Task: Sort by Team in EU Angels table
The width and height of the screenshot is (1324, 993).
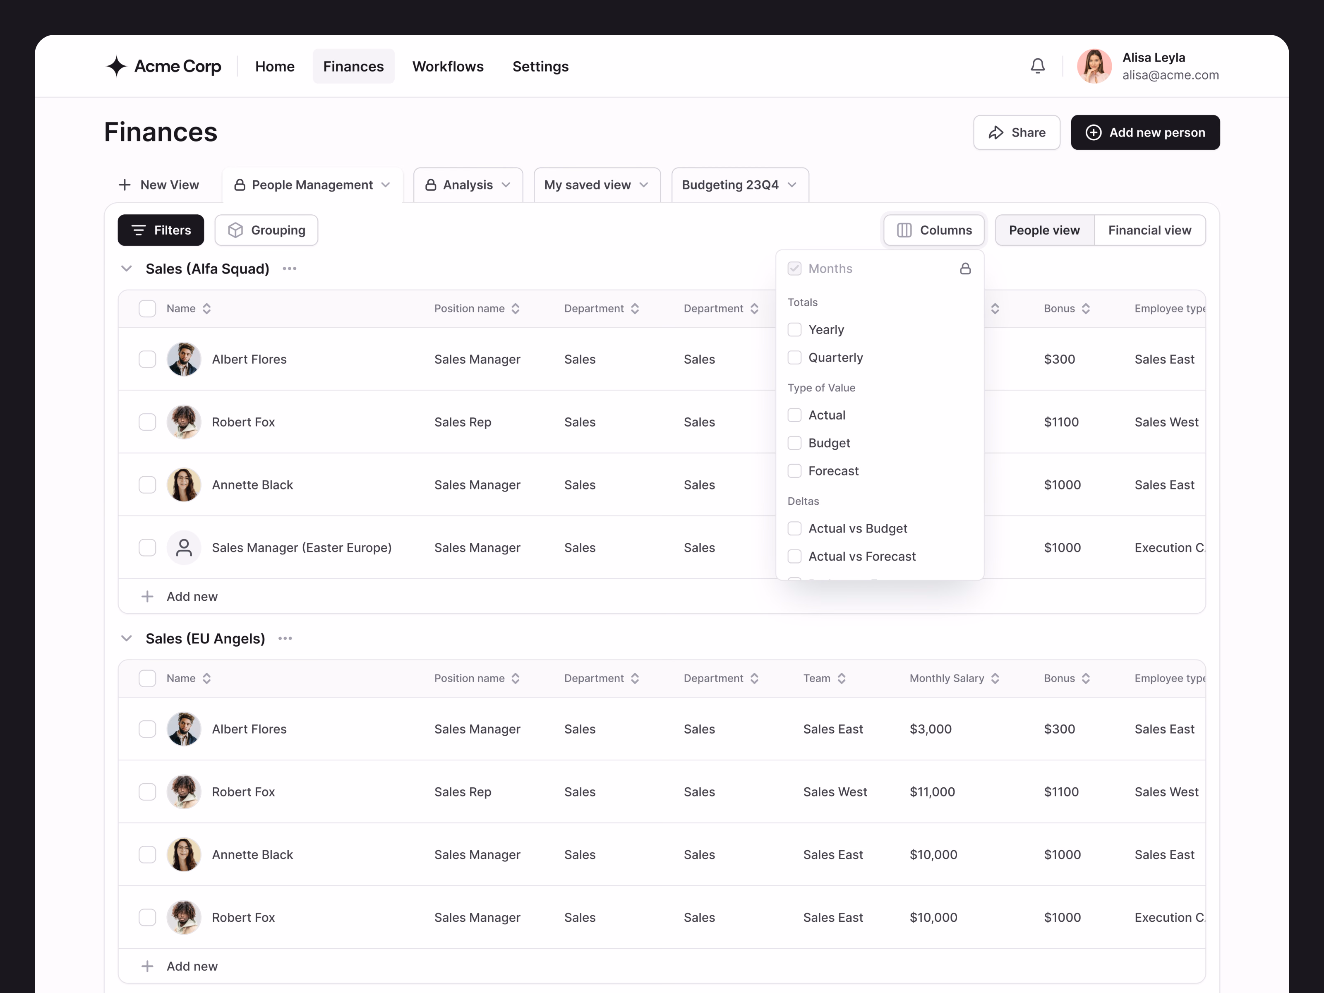Action: click(x=842, y=679)
